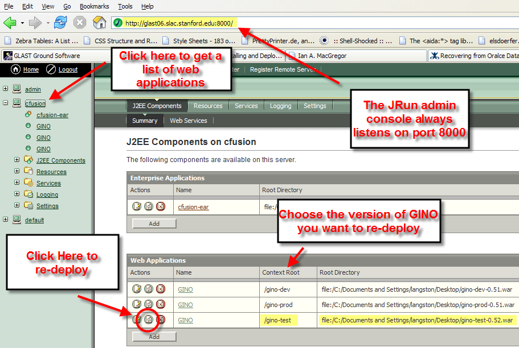Screen dimensions: 519x348
Task: Click the cfusion-ear icon in sidebar tree
Action: tap(28, 114)
